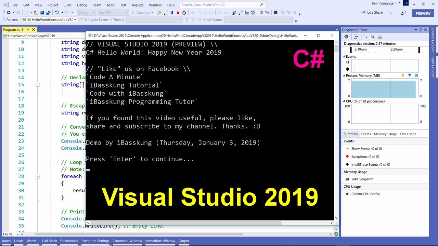Screen dimensions: 438x246
Task: Click the Save disk icon in toolbar
Action: 42,13
